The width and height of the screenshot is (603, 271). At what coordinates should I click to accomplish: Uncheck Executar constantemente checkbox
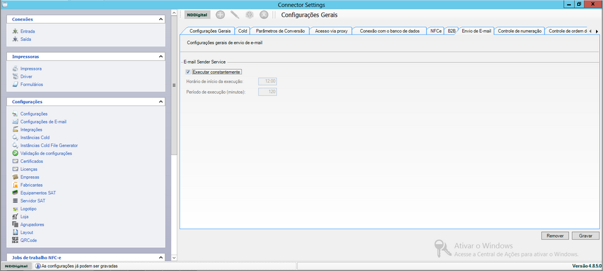[188, 72]
